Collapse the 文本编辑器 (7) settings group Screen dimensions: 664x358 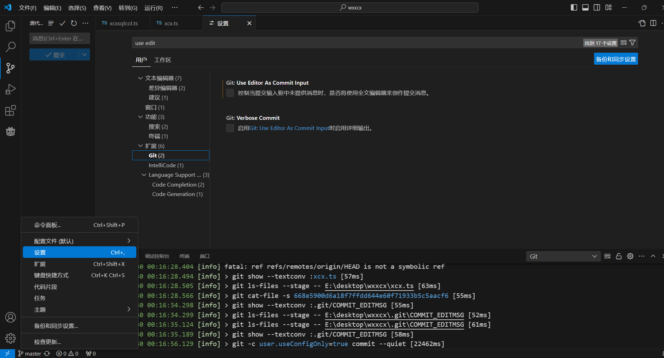click(x=141, y=78)
